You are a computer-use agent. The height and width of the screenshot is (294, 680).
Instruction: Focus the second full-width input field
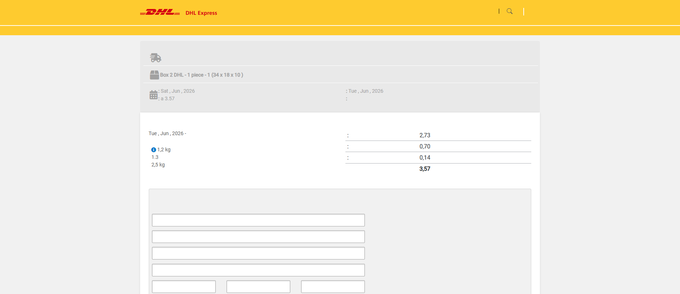[x=258, y=236]
